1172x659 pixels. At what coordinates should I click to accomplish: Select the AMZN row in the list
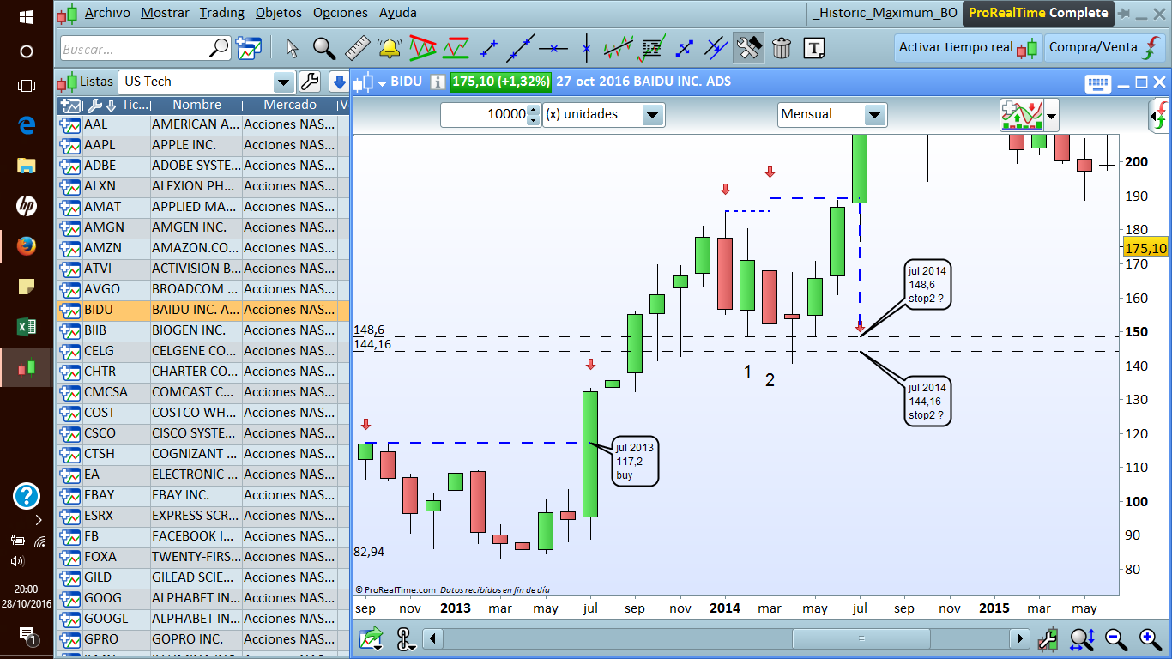pyautogui.click(x=202, y=248)
